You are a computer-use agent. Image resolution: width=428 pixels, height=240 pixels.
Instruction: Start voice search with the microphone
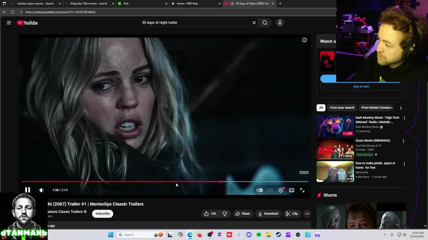pyautogui.click(x=280, y=23)
